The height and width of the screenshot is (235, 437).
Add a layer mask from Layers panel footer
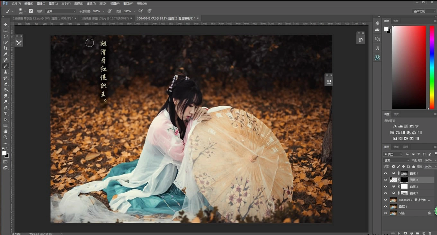coord(405,233)
